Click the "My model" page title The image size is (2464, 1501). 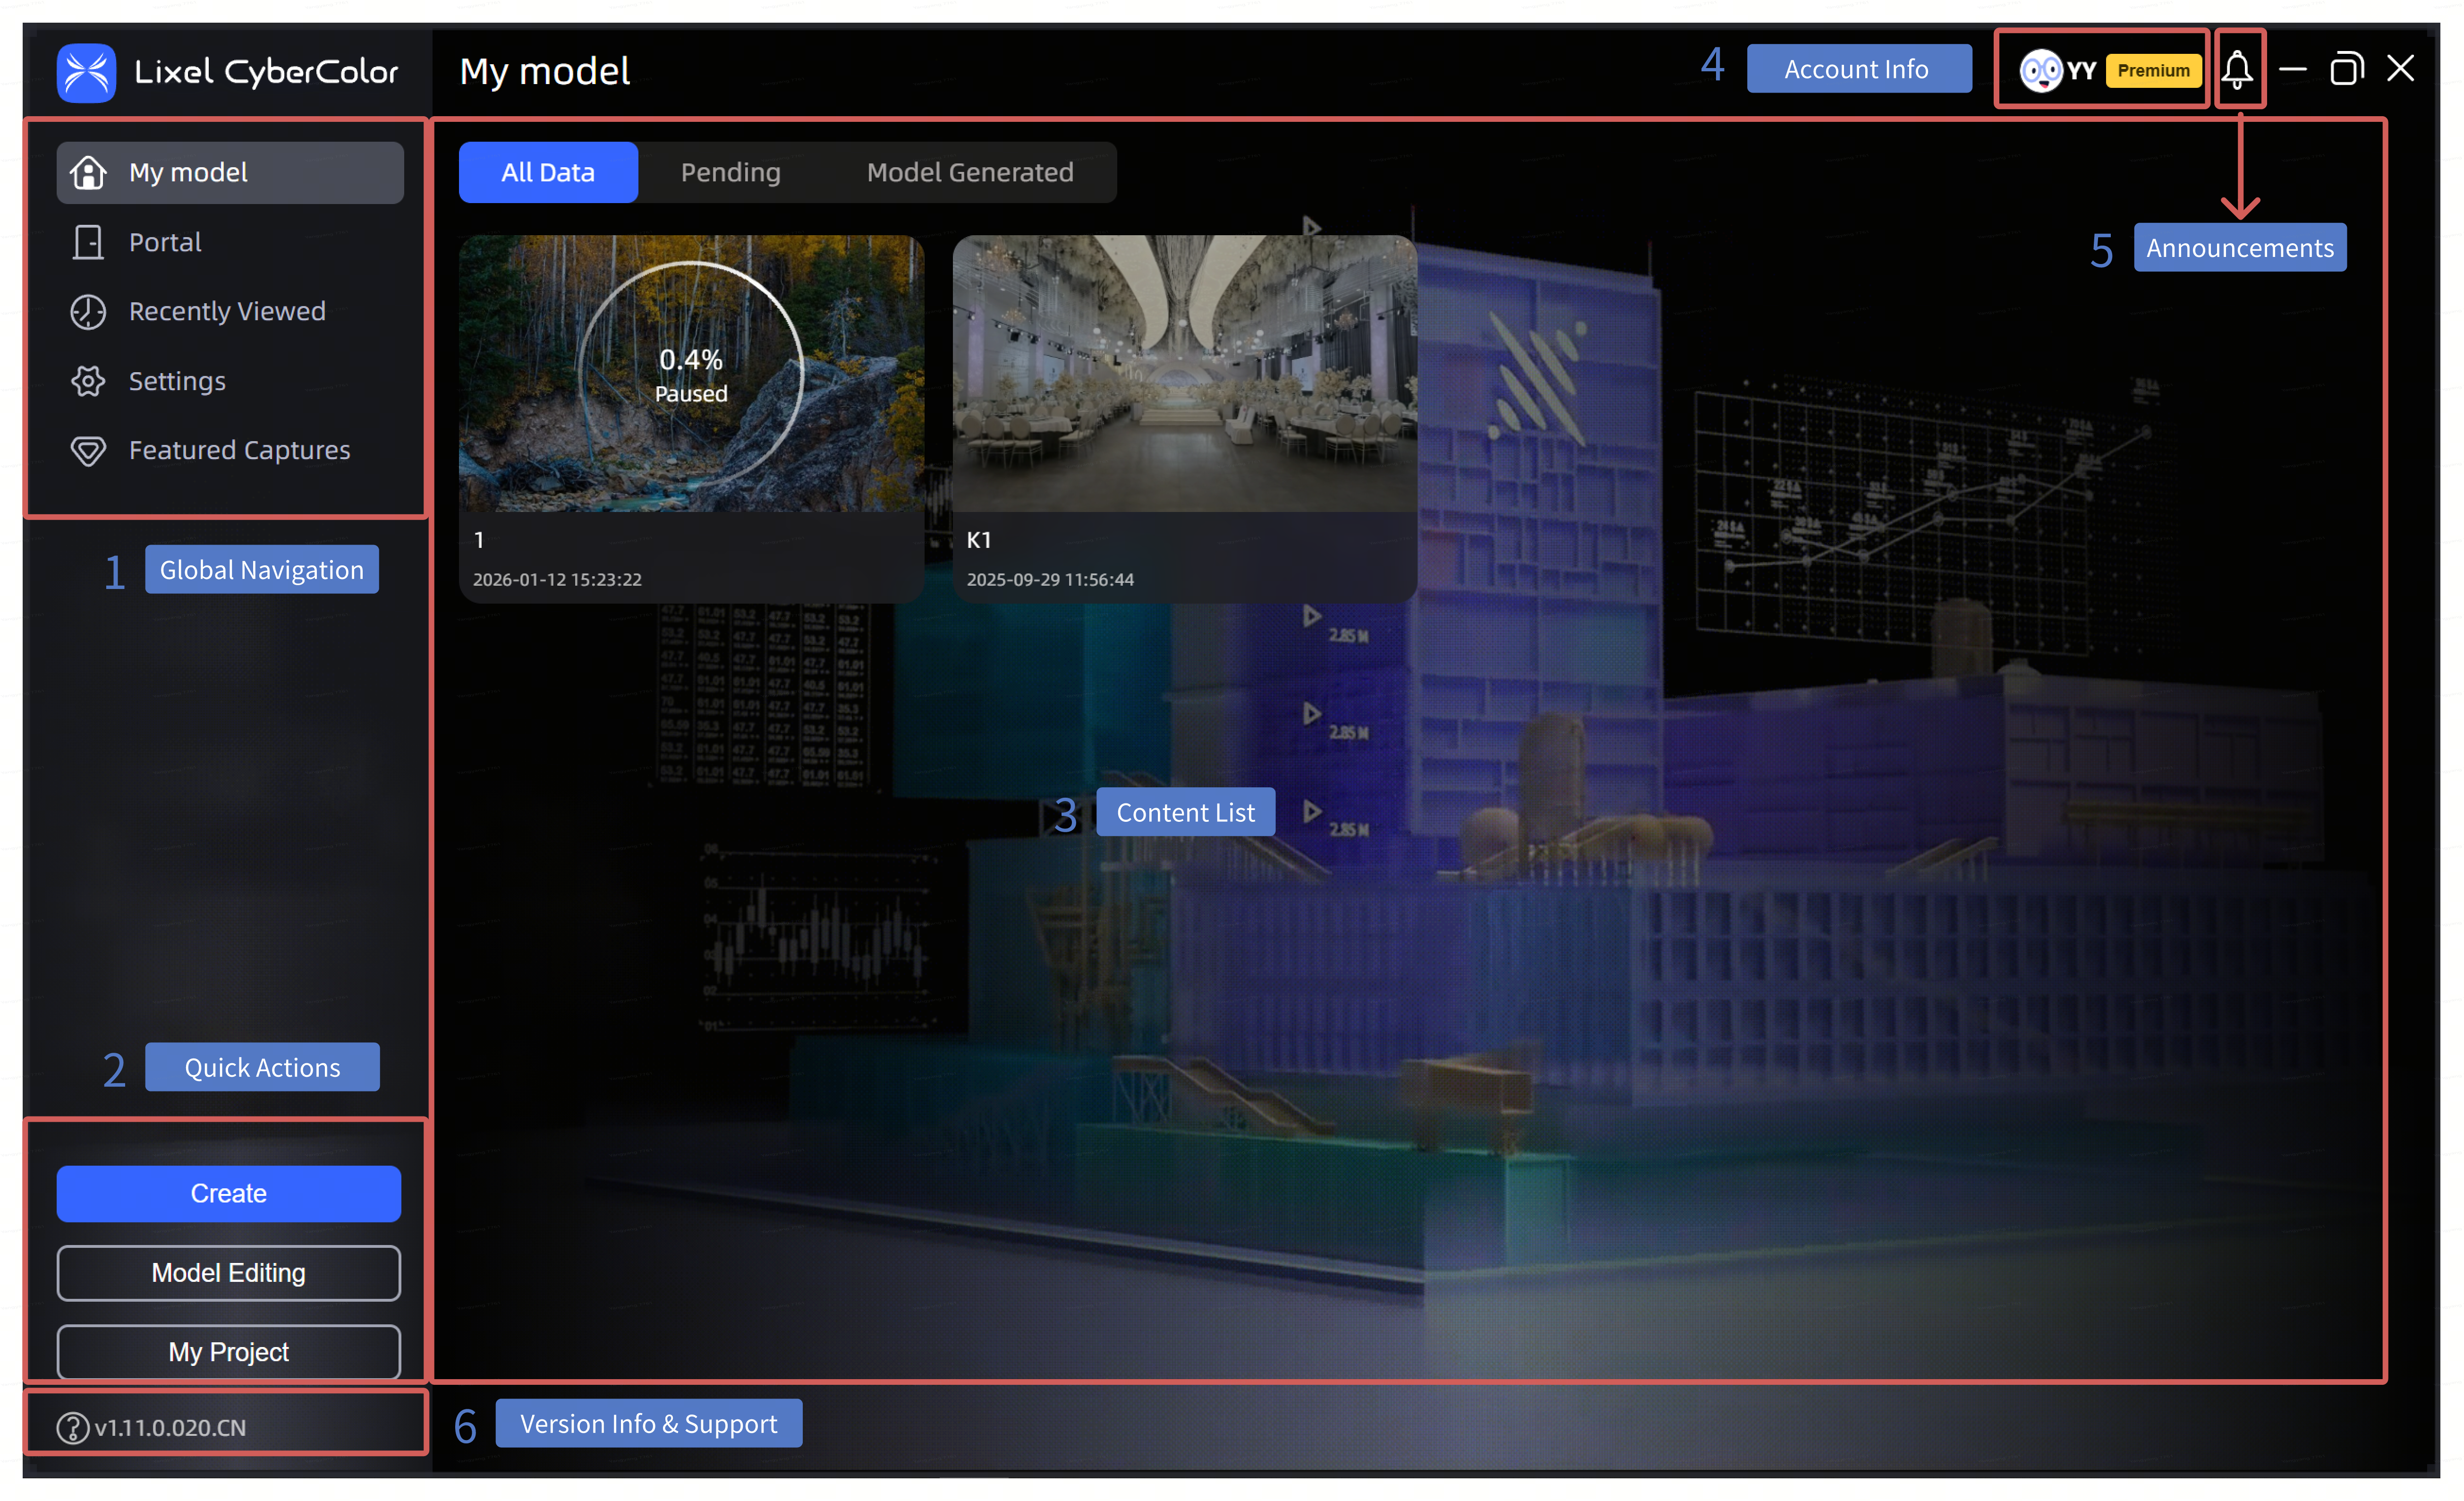point(545,71)
